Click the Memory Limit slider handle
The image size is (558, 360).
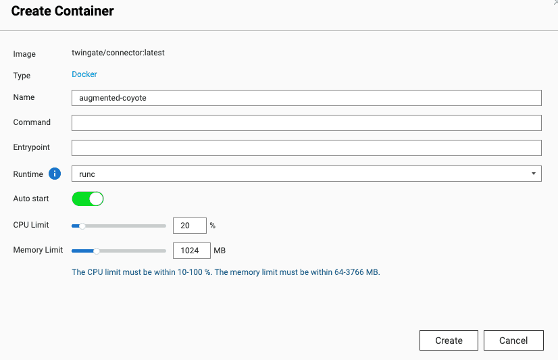tap(97, 251)
